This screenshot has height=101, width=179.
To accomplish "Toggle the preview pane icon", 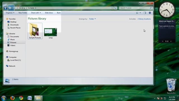I will pyautogui.click(x=145, y=13).
